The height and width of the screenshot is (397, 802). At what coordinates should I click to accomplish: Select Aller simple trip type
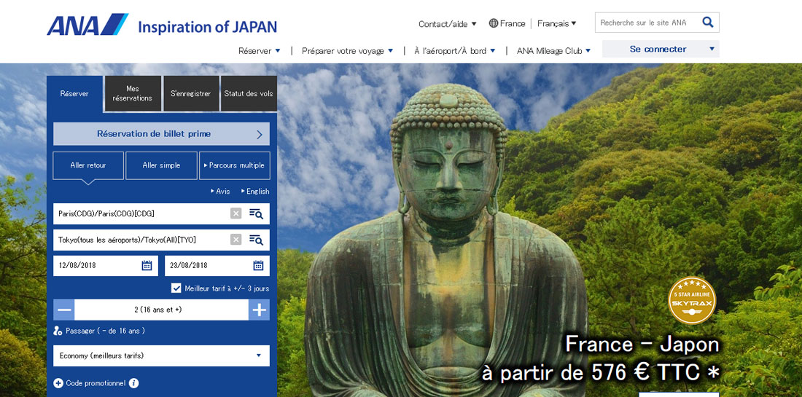[161, 165]
